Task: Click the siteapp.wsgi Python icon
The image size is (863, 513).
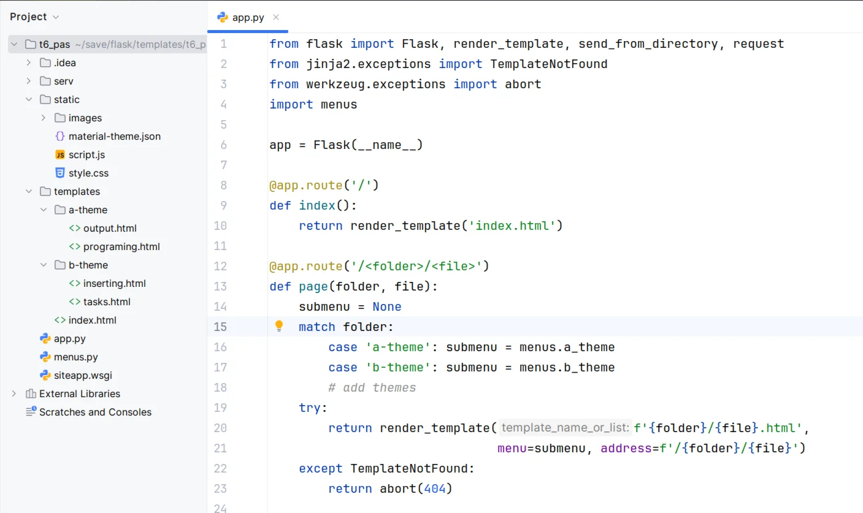Action: (45, 375)
